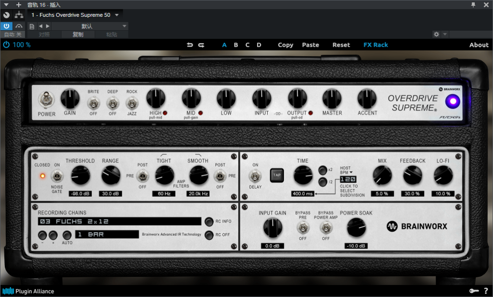Open the About page
Viewport: 493px width, 297px height.
479,45
